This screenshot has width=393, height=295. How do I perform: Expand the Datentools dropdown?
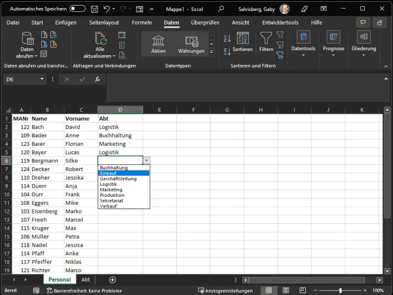[303, 44]
